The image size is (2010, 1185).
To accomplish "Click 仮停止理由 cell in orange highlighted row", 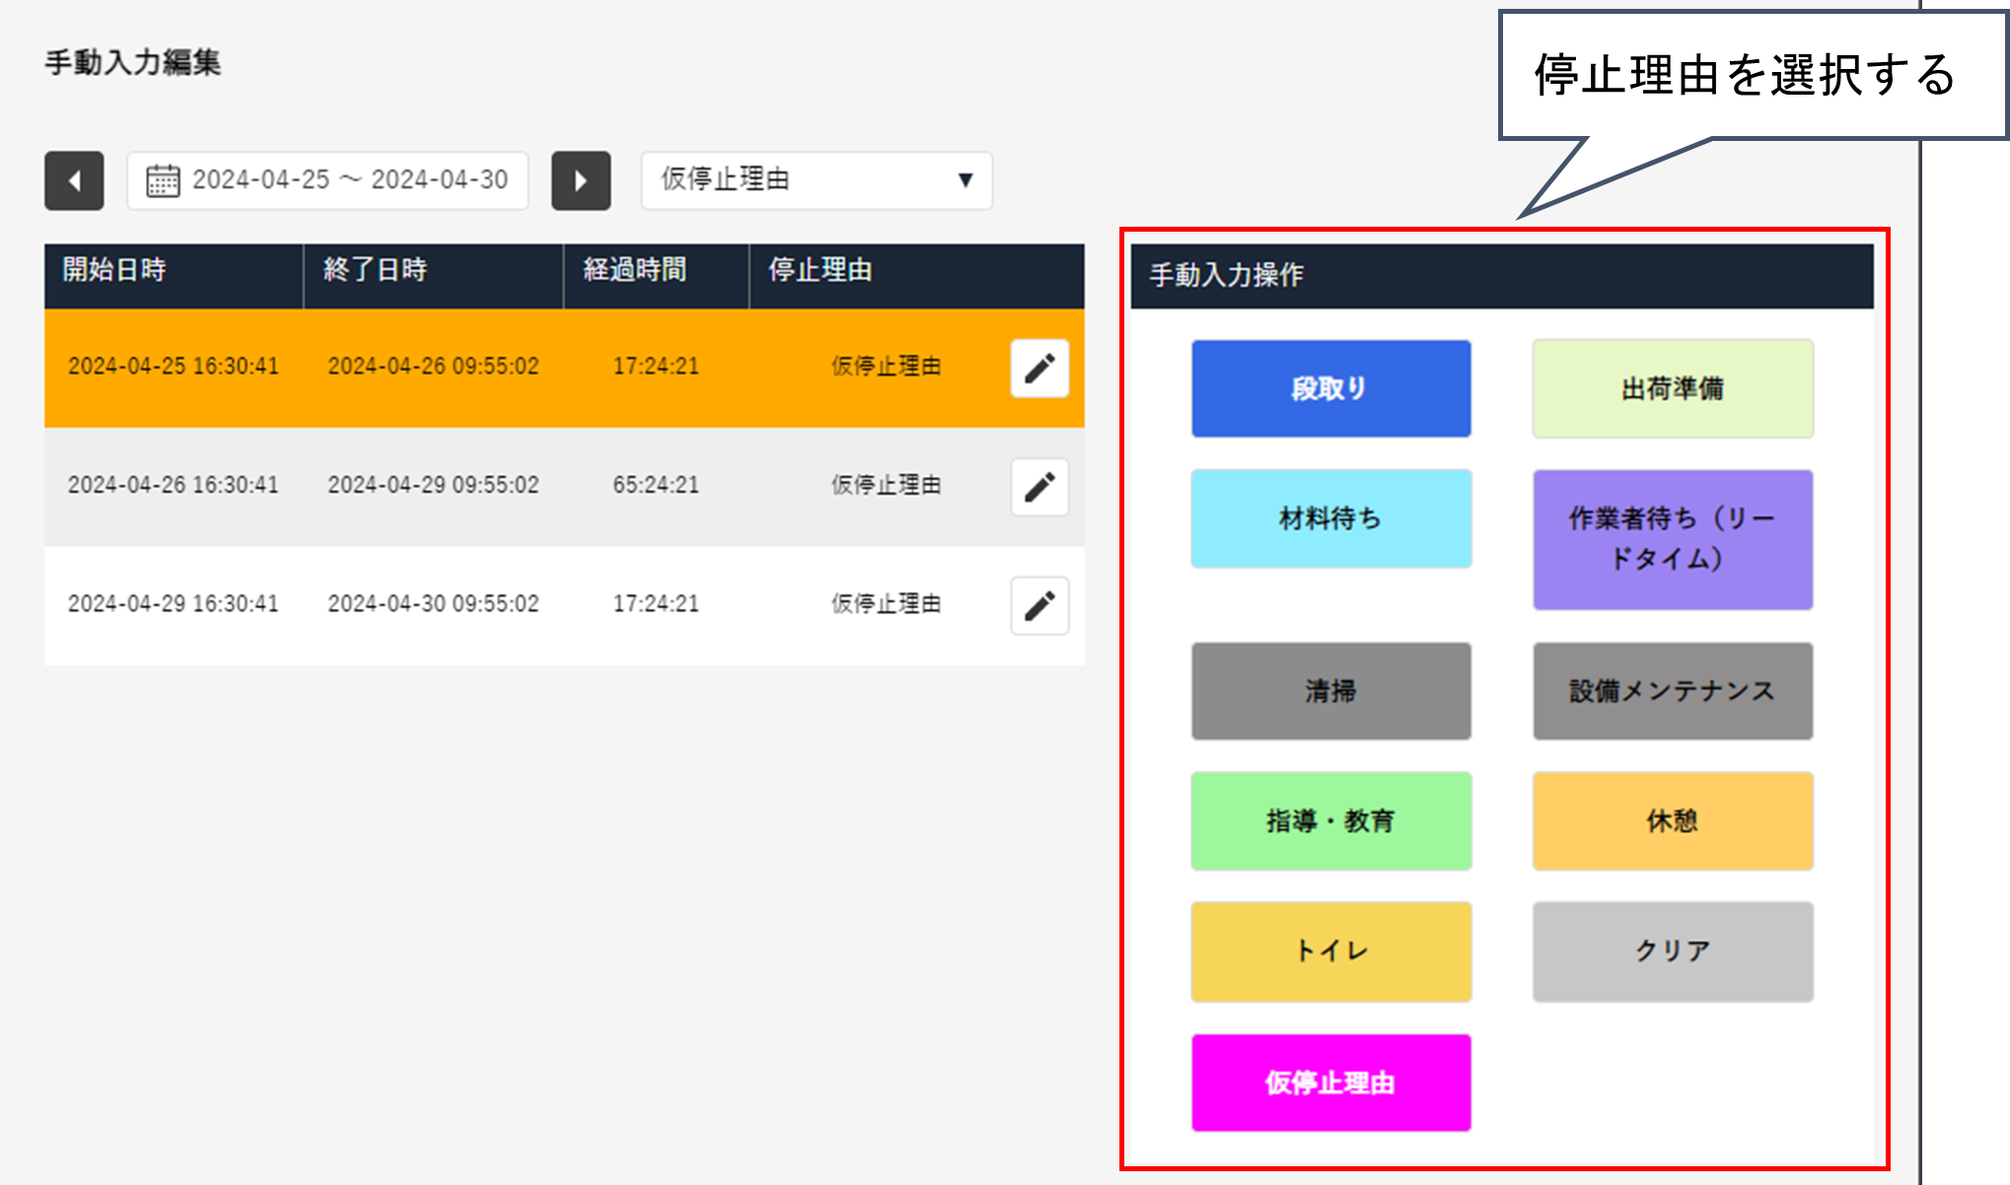I will [x=886, y=367].
